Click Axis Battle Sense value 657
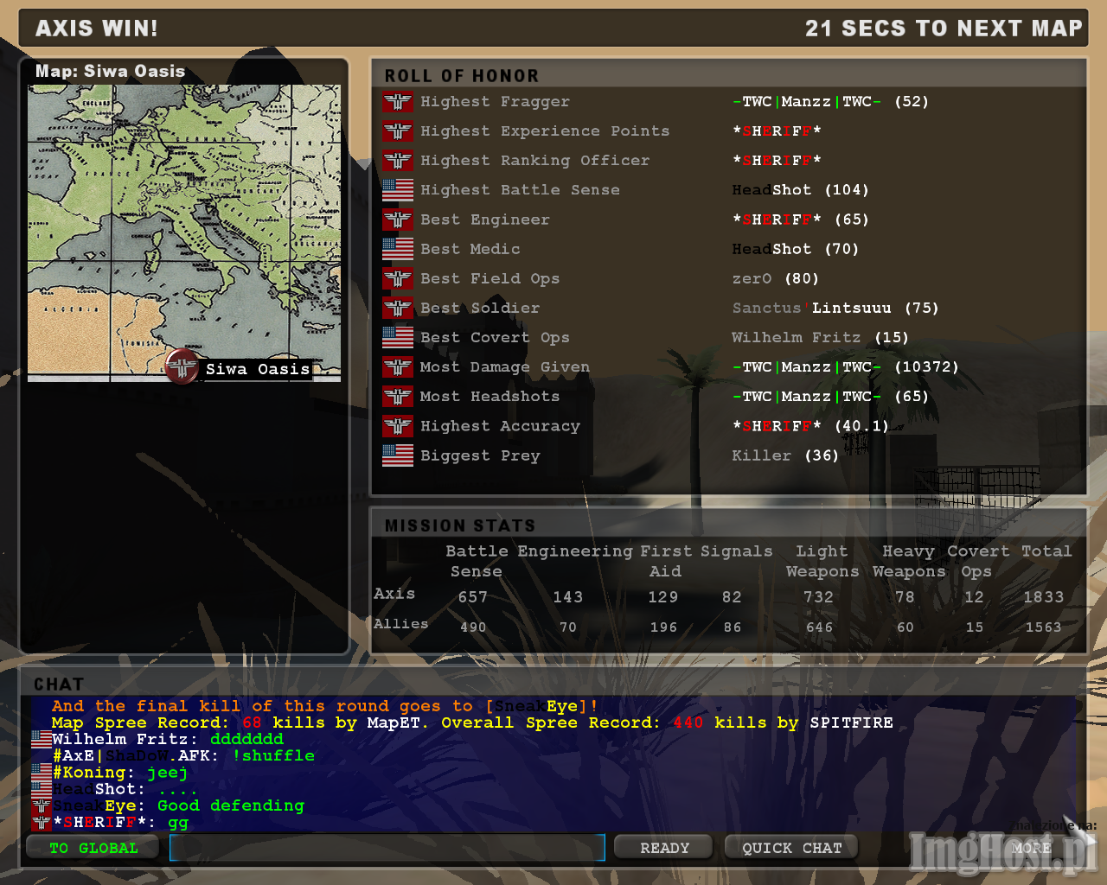 point(473,597)
